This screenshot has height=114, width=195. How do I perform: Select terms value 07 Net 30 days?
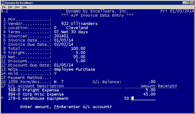[x=71, y=32]
